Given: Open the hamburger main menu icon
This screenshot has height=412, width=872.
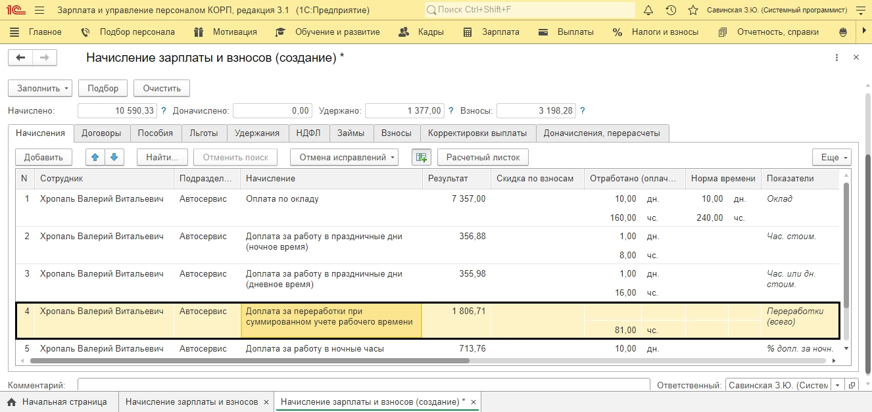Looking at the screenshot, I should click(x=39, y=11).
